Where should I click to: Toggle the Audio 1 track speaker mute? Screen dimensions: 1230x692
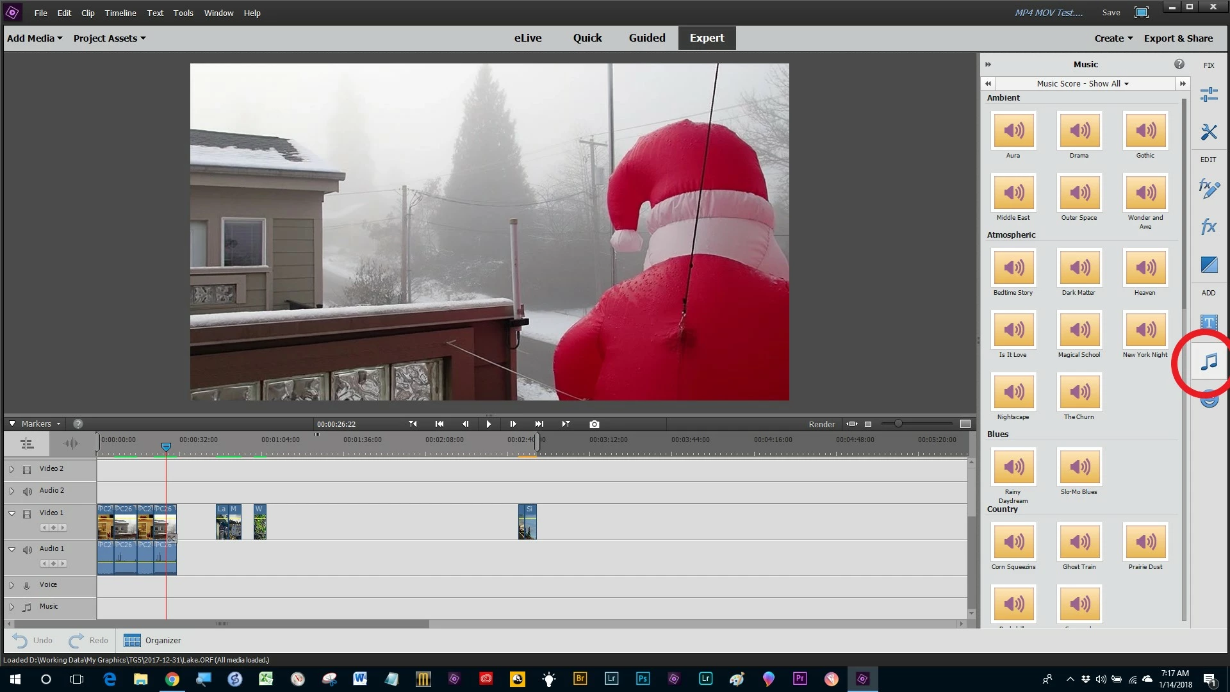tap(27, 550)
